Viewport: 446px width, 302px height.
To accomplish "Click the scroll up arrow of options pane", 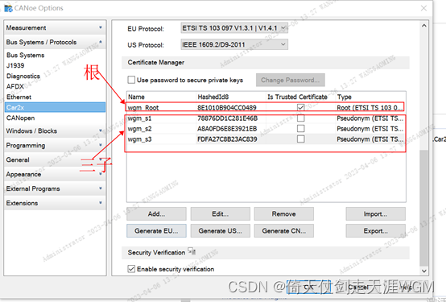I will (423, 26).
